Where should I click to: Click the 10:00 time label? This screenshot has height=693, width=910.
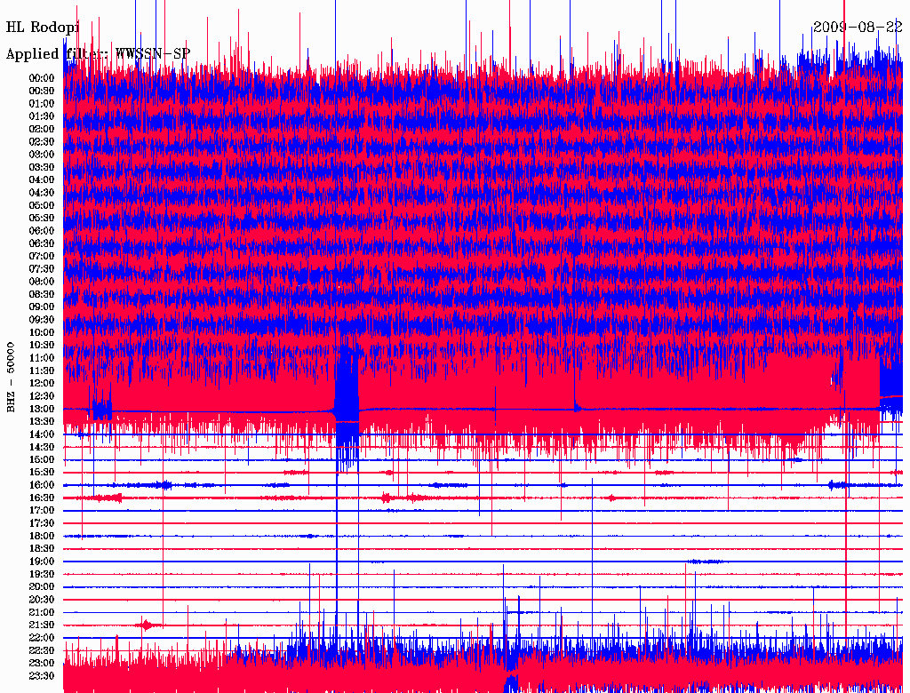(41, 332)
